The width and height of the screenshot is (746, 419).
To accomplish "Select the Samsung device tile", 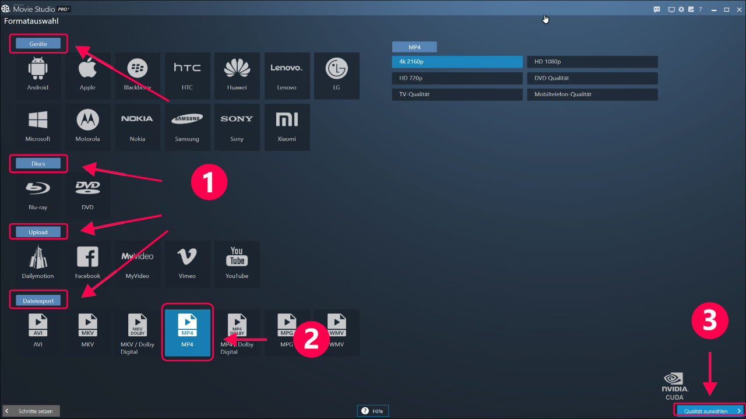I will (x=187, y=127).
